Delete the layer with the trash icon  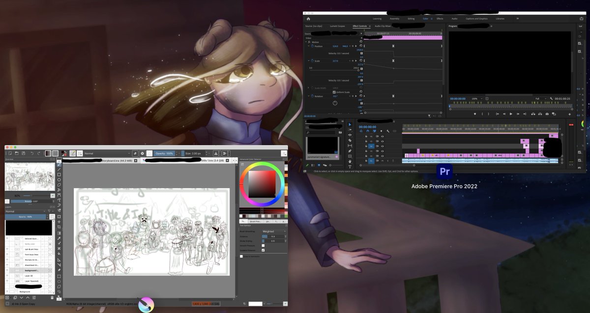(x=52, y=298)
